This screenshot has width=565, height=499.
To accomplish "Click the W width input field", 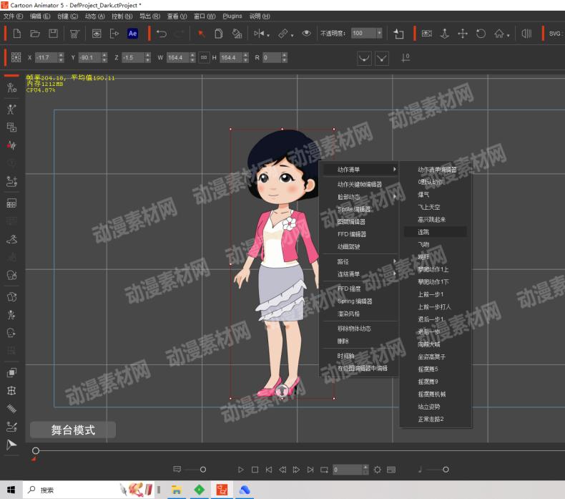I will coord(178,57).
